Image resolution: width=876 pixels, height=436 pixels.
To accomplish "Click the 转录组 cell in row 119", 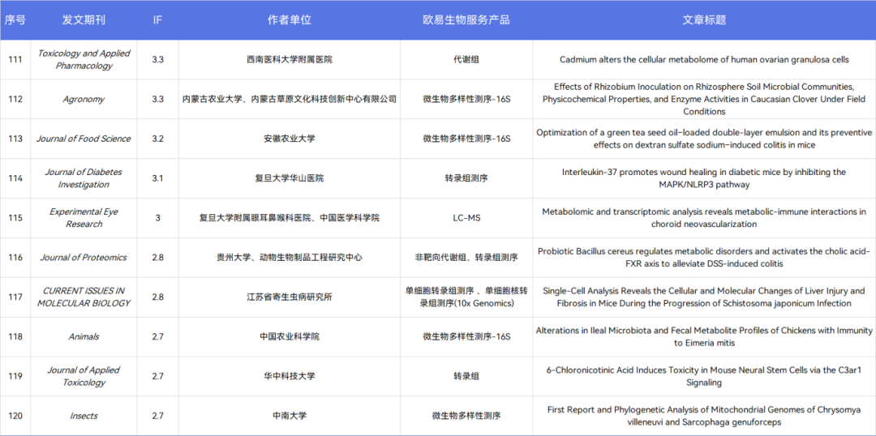I will (466, 377).
